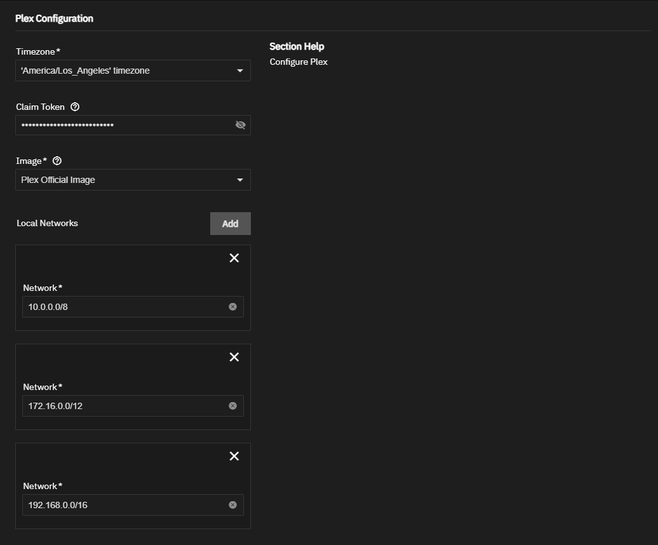
Task: Open the Image dropdown showing Plex Official Image
Action: (x=133, y=180)
